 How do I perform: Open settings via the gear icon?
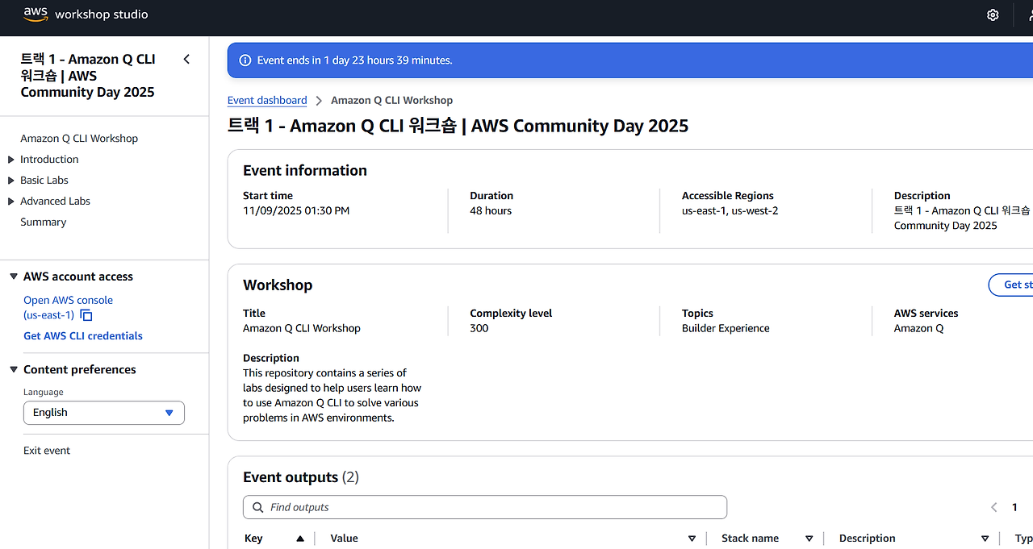pos(993,15)
